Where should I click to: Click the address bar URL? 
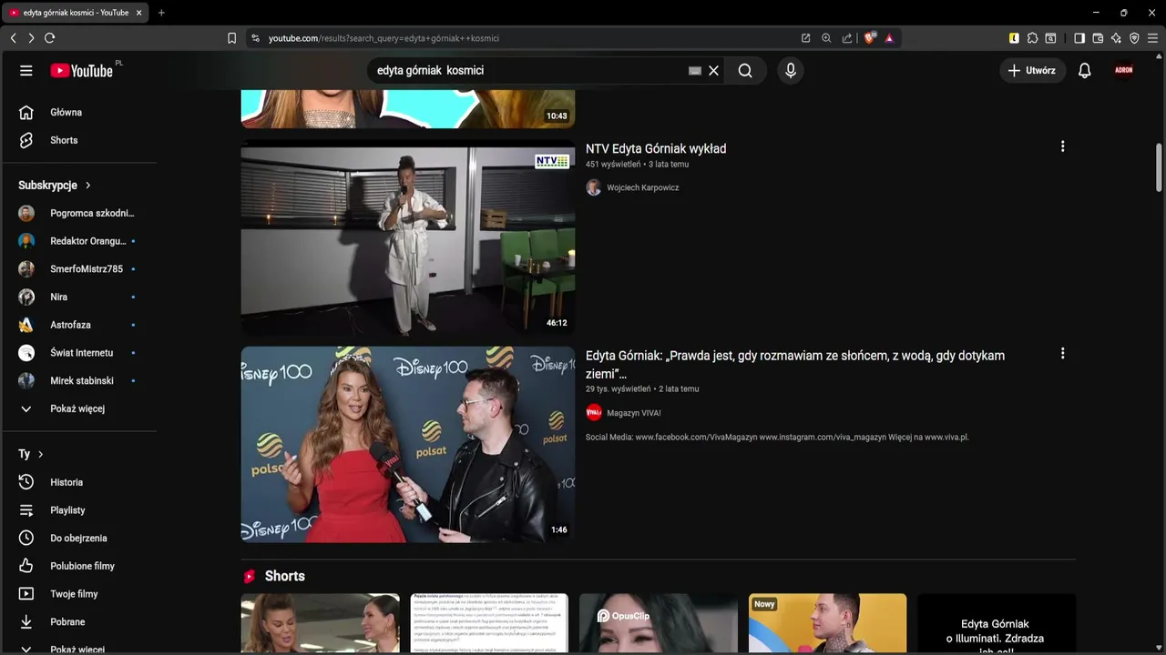[384, 38]
